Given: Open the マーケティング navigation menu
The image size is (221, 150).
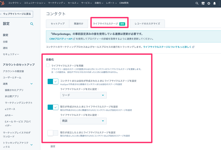Looking at the screenshot, I should [56, 3].
